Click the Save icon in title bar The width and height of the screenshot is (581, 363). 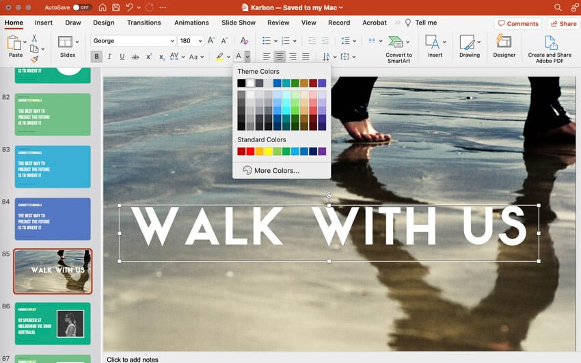click(x=116, y=7)
